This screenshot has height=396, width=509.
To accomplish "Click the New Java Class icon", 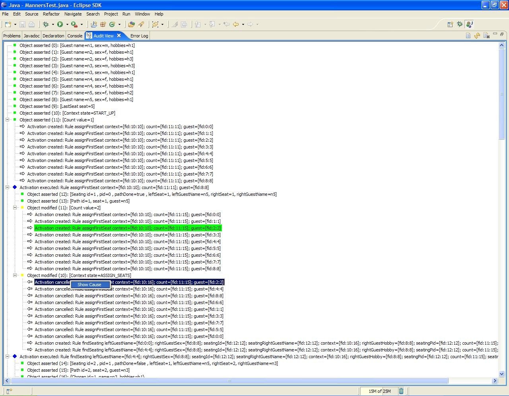I will pyautogui.click(x=112, y=24).
